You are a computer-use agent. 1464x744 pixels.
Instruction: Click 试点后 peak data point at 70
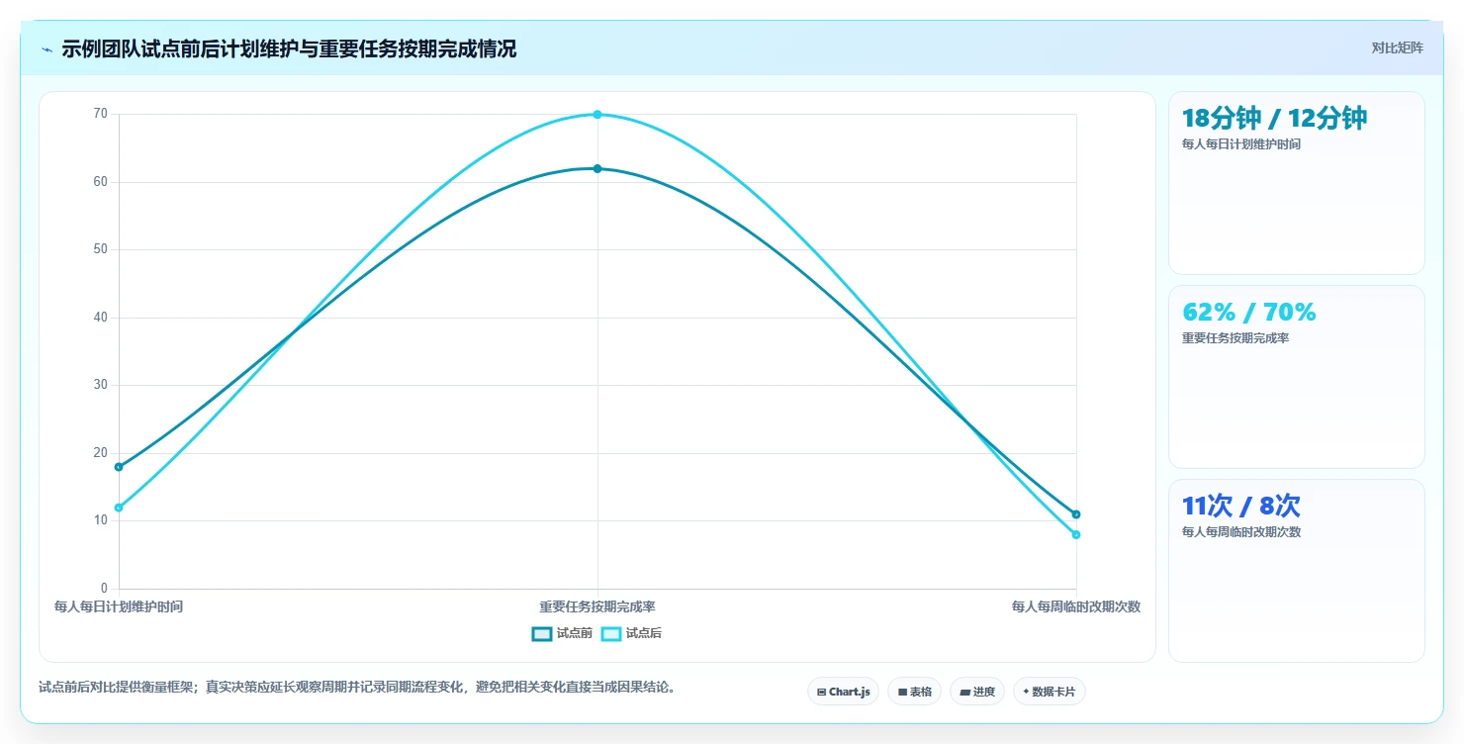point(597,114)
